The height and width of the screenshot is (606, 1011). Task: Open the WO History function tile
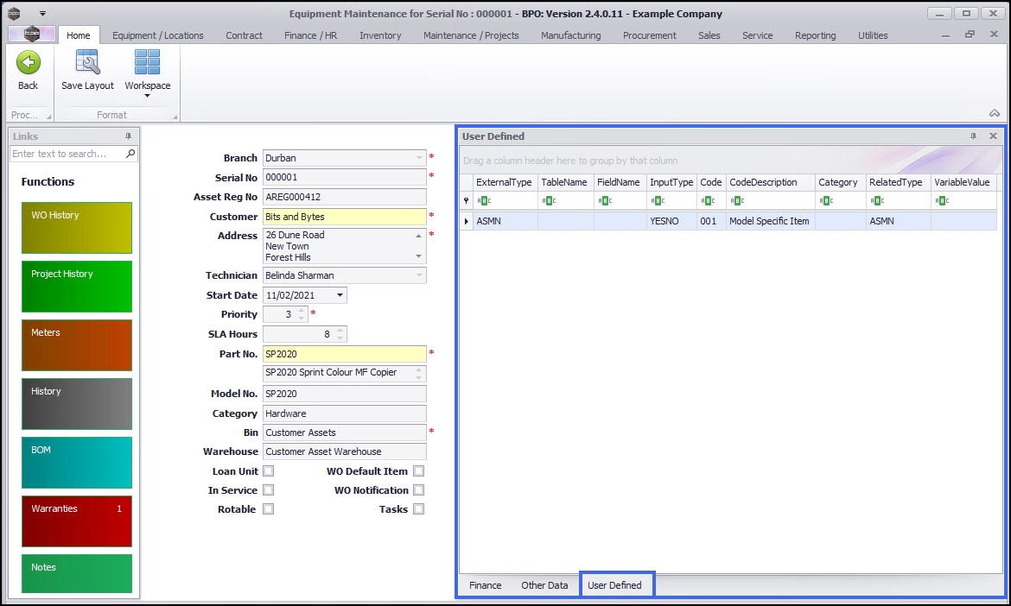77,228
